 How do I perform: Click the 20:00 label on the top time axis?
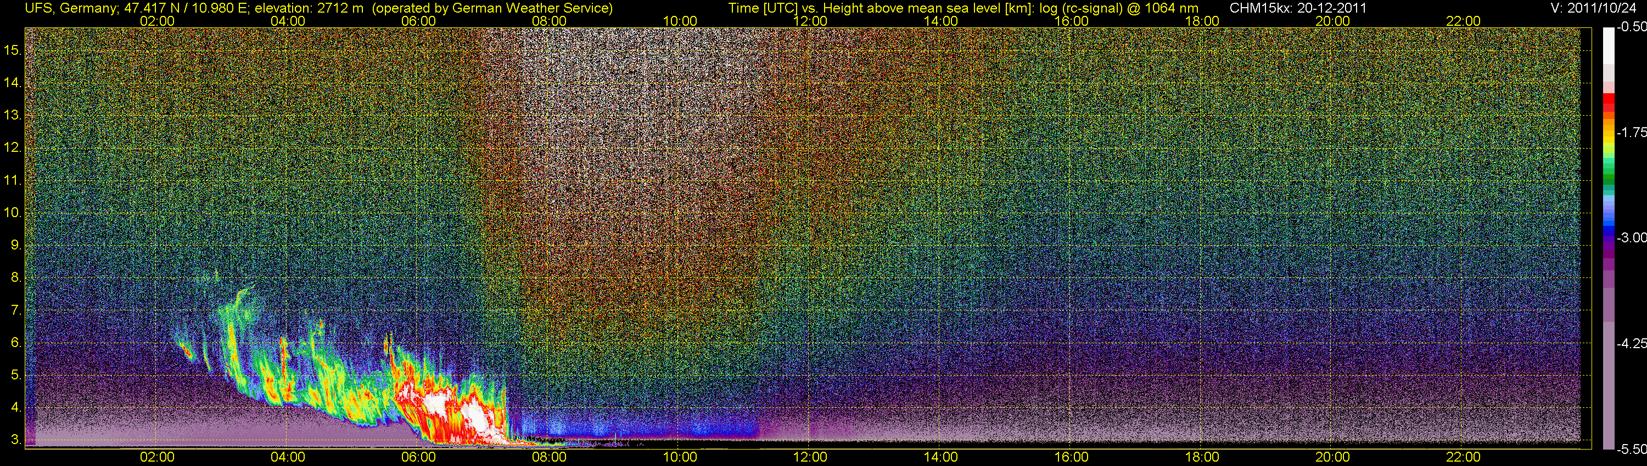click(1332, 21)
